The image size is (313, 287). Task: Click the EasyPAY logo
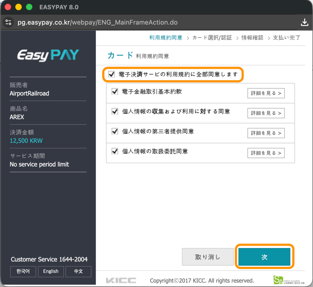pyautogui.click(x=48, y=55)
